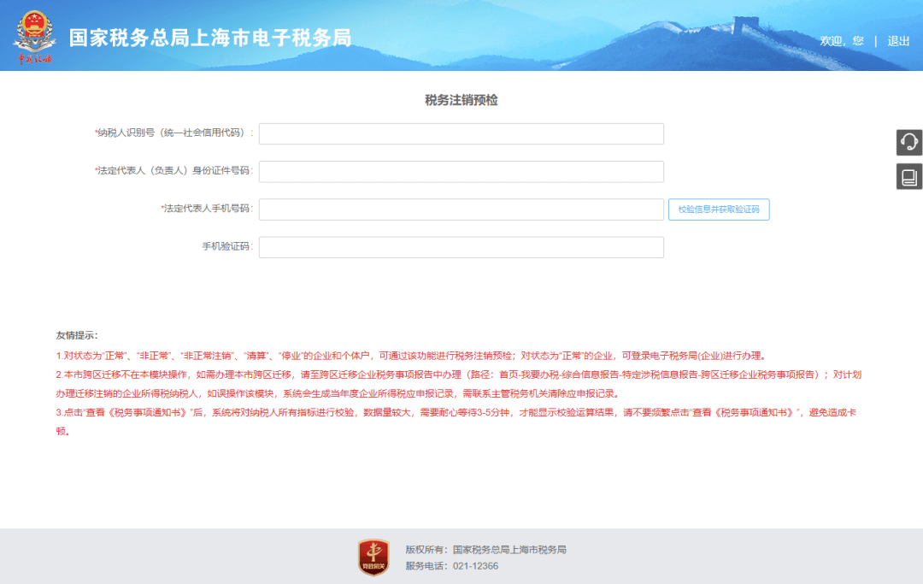Screen dimensions: 923x584
Task: Click the 退出 logout link
Action: (897, 40)
